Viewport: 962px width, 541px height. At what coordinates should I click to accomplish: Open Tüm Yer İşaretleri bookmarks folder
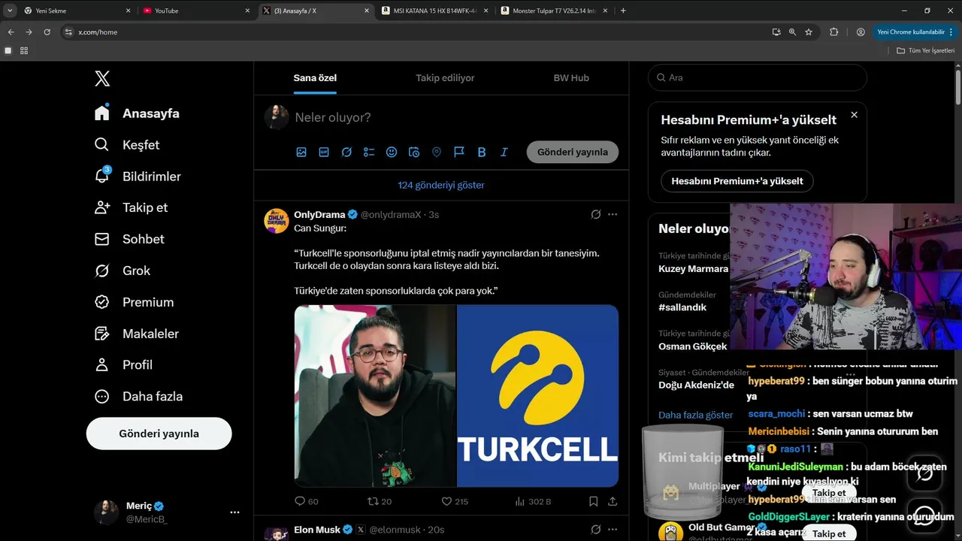[x=925, y=50]
